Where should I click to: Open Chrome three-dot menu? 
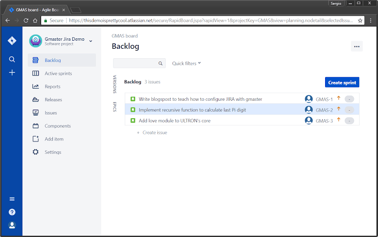pyautogui.click(x=370, y=20)
